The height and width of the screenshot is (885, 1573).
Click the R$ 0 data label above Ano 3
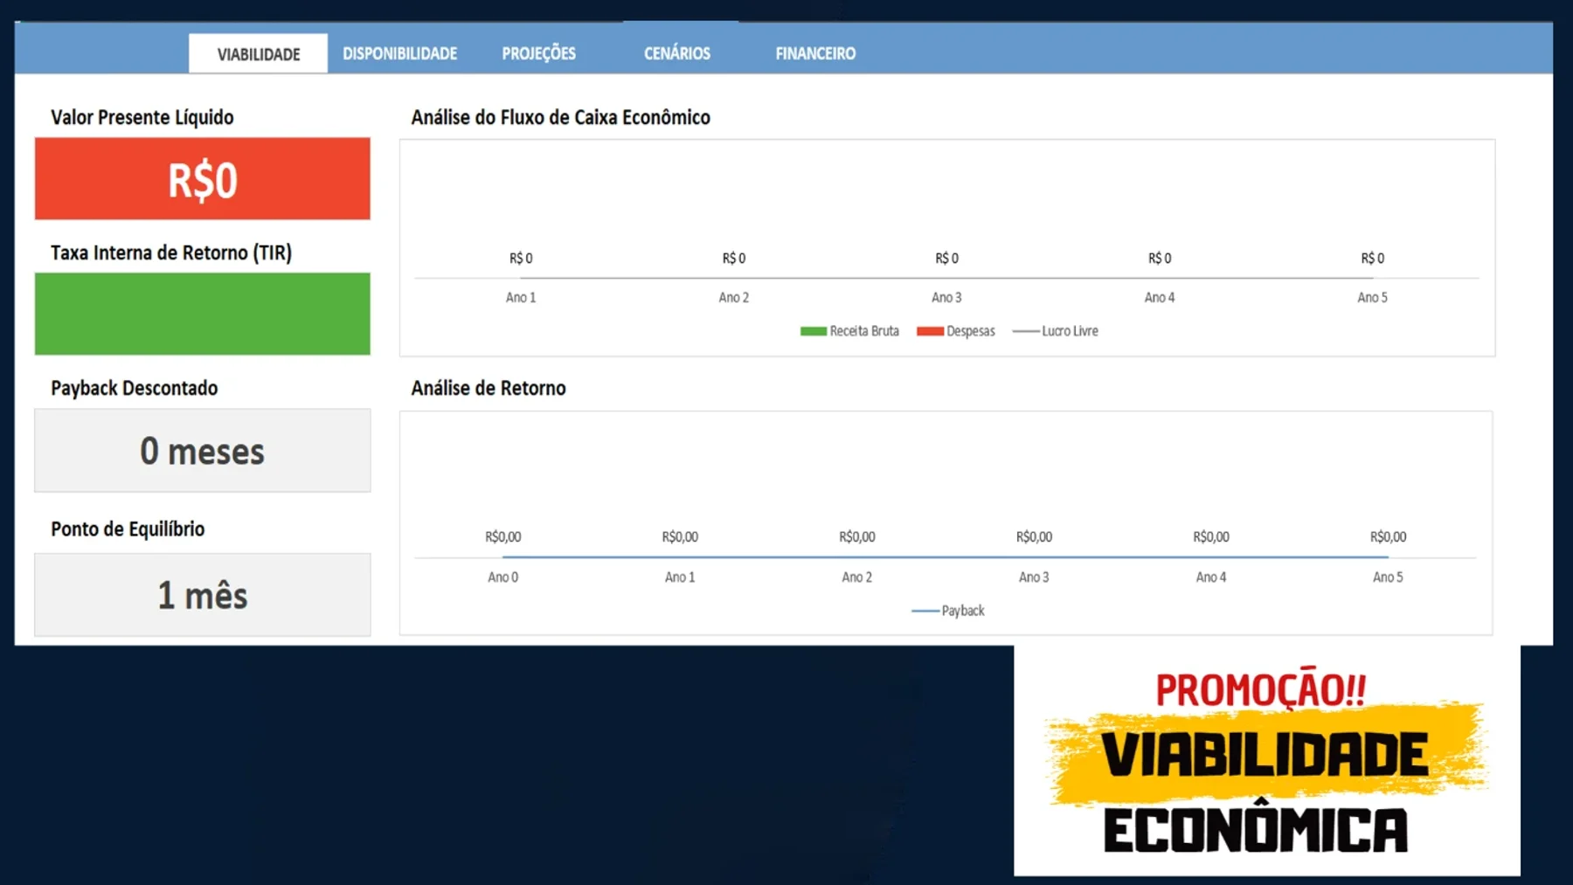coord(946,258)
